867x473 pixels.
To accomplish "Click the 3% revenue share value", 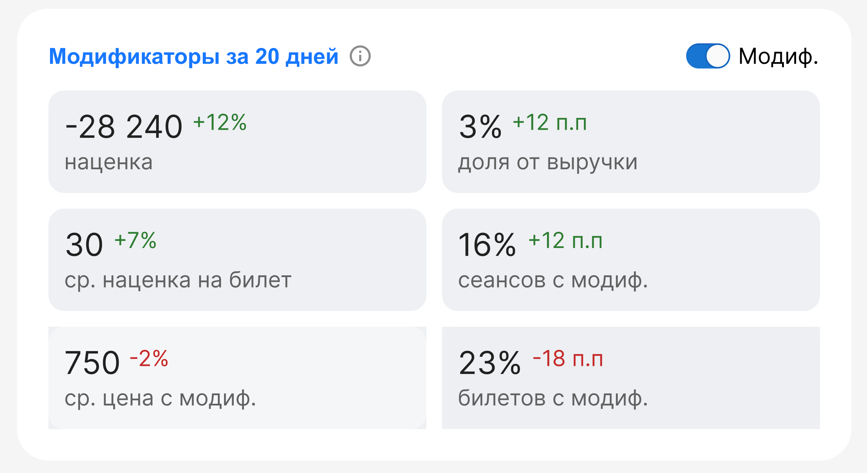I will tap(480, 127).
